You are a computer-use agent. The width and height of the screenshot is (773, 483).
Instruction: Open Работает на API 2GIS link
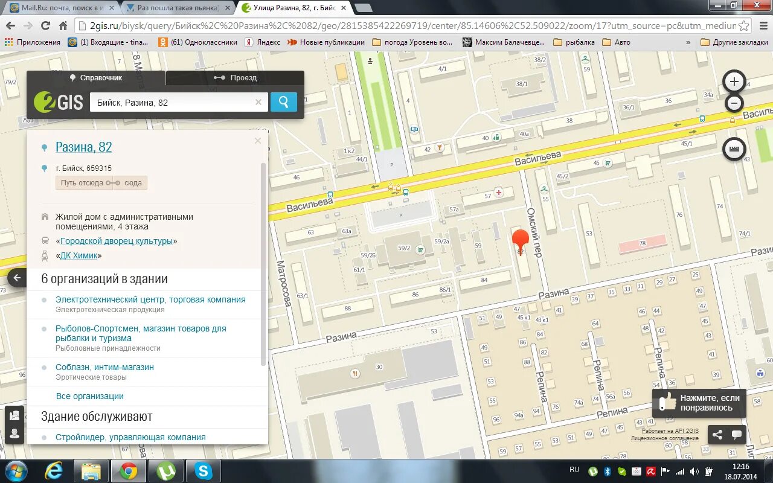tap(670, 431)
